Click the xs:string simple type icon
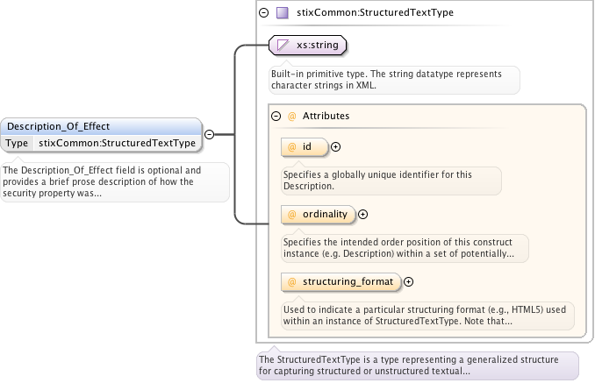This screenshot has width=595, height=383. click(x=283, y=44)
